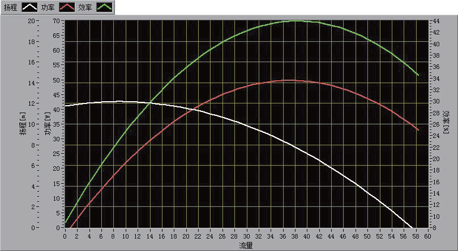Click the 功率 axis maximum value 70
The width and height of the screenshot is (458, 251).
click(x=57, y=21)
